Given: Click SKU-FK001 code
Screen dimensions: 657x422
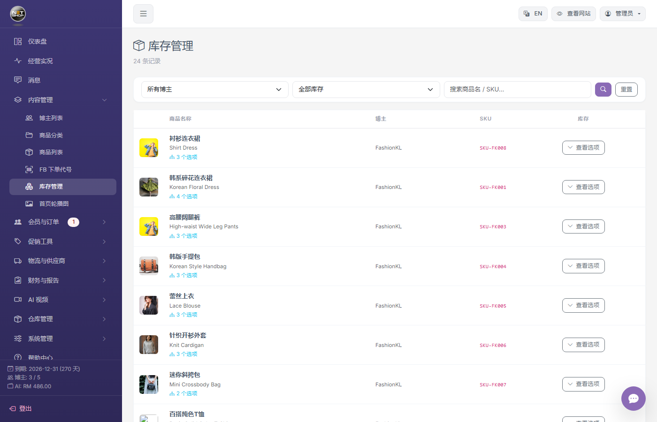Looking at the screenshot, I should pyautogui.click(x=493, y=188).
